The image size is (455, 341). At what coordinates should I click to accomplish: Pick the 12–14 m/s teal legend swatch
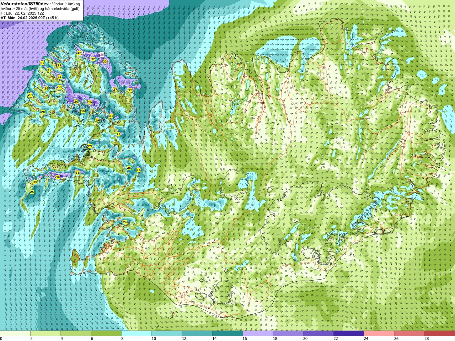197,334
